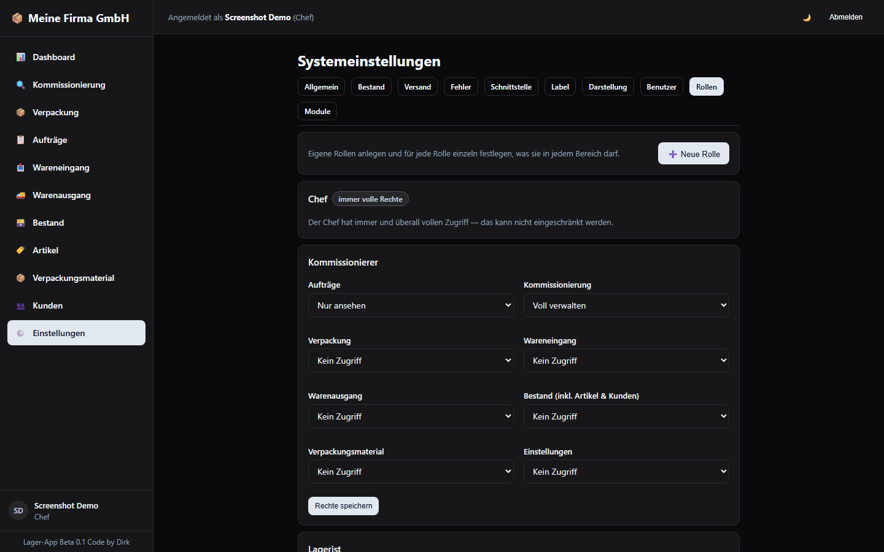Click the Meine Firma GmbH logo icon
The image size is (884, 552).
[x=17, y=18]
